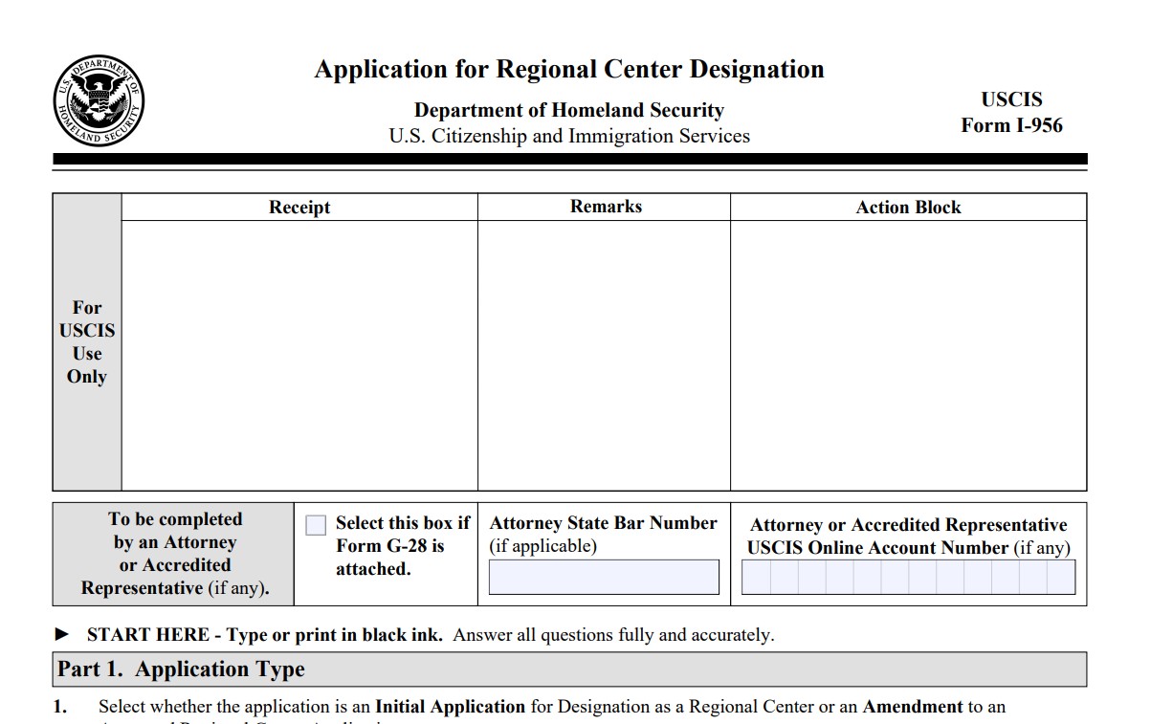The width and height of the screenshot is (1151, 724).
Task: Click the Attorney State Bar Number field
Action: 604,578
